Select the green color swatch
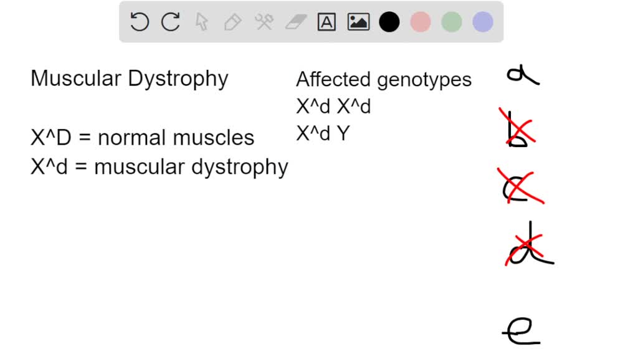Screen dimensions: 638x359 pos(451,22)
